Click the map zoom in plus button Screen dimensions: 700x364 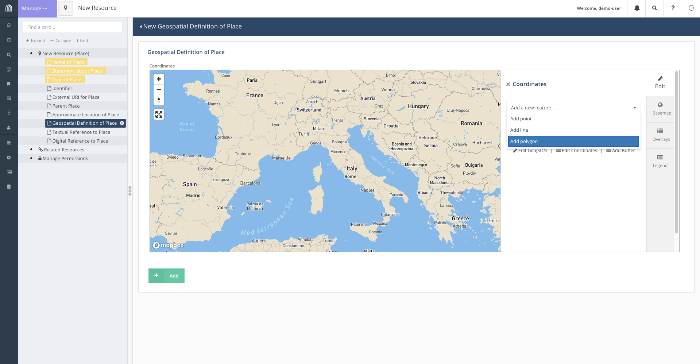[159, 79]
